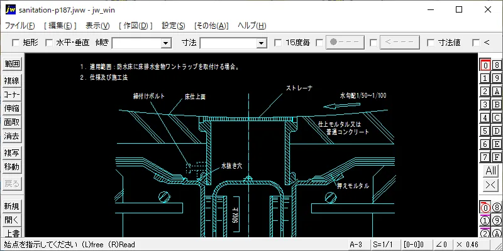Select layer F button
The width and height of the screenshot is (503, 251).
tap(497, 158)
